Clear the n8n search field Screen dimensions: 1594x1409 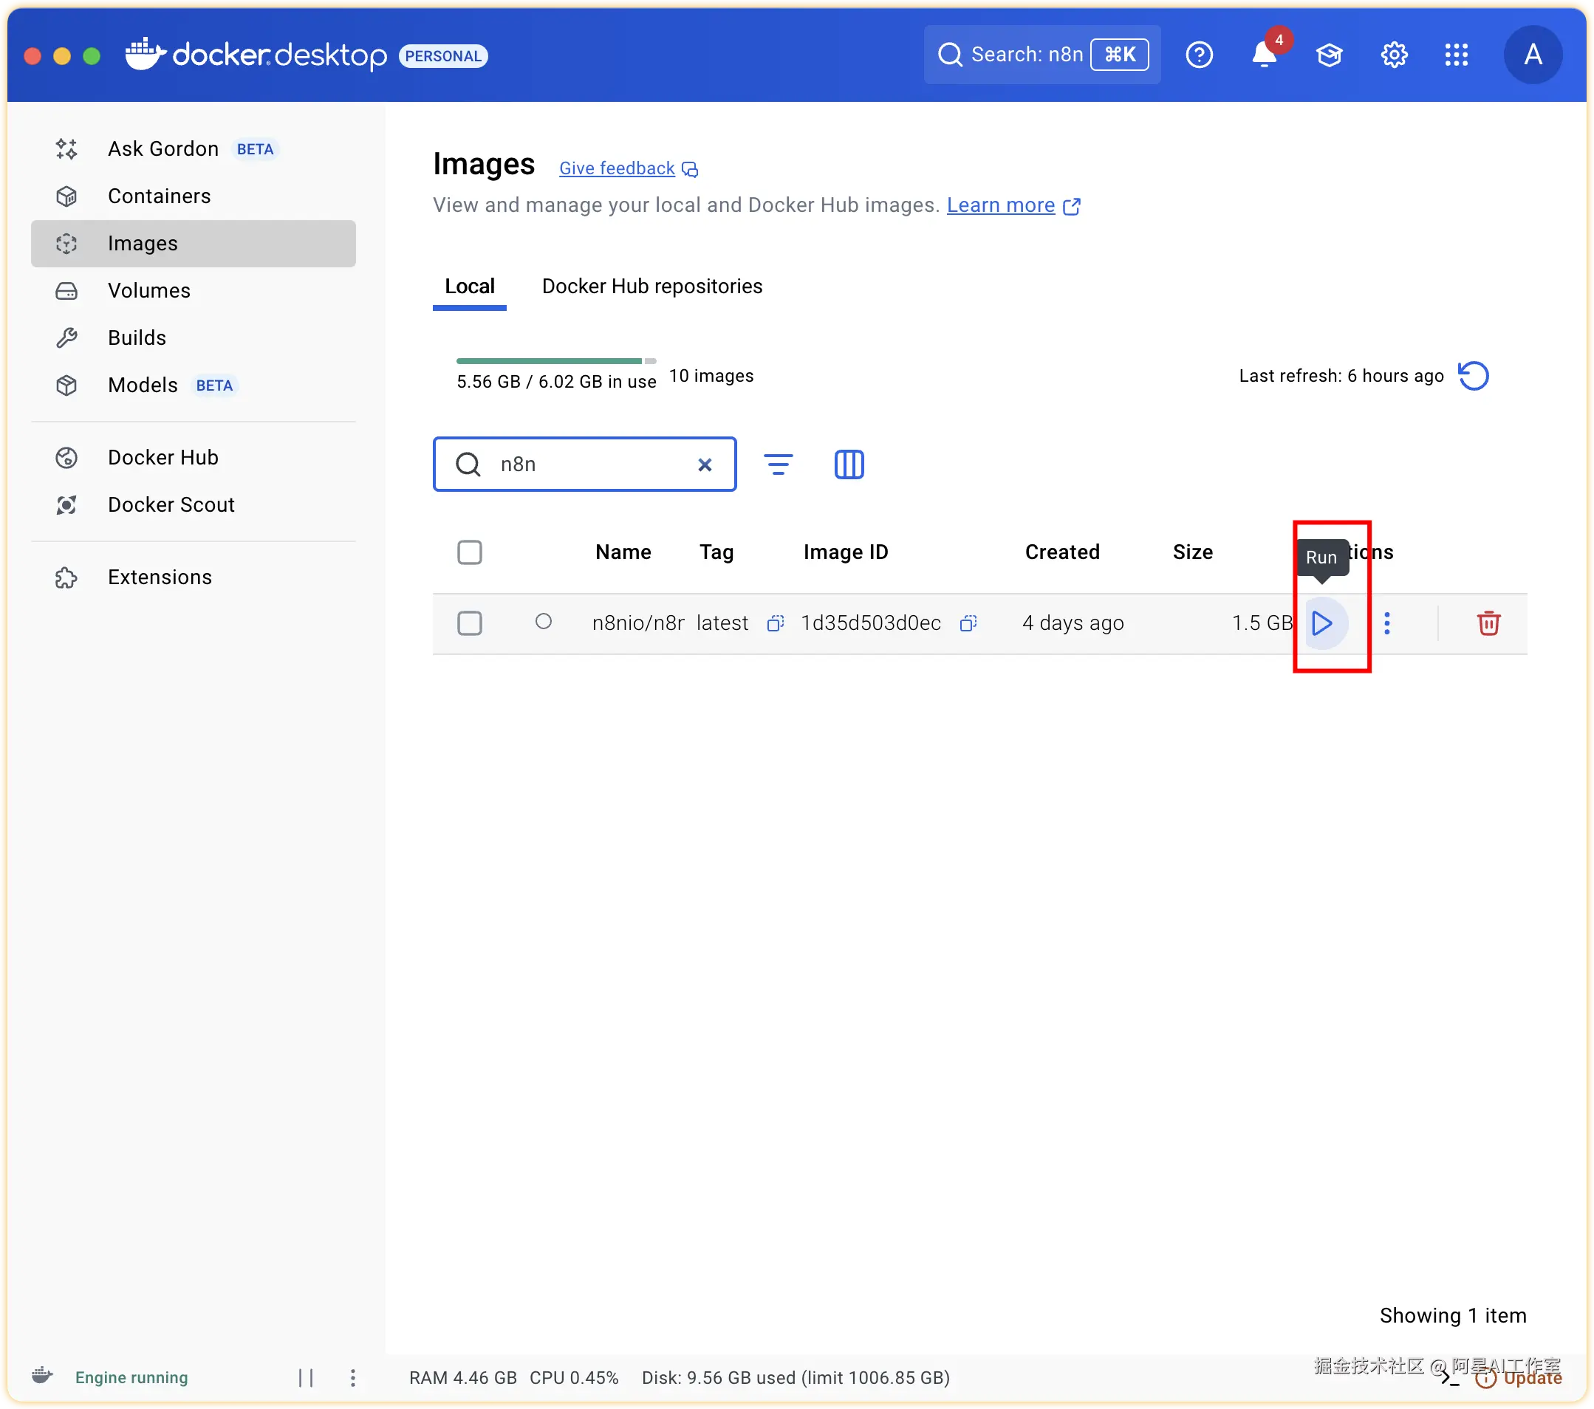click(x=704, y=464)
